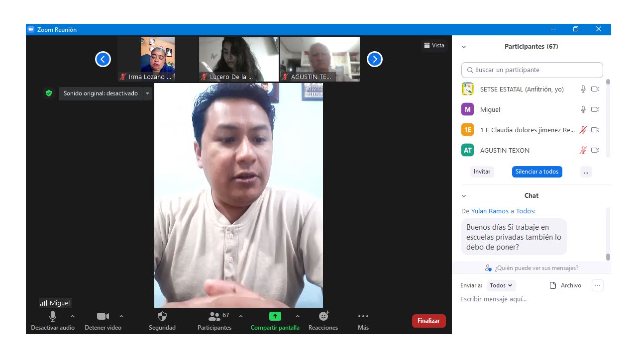This screenshot has height=358, width=637.
Task: Show previous video thumbnails with left arrow
Action: point(103,59)
